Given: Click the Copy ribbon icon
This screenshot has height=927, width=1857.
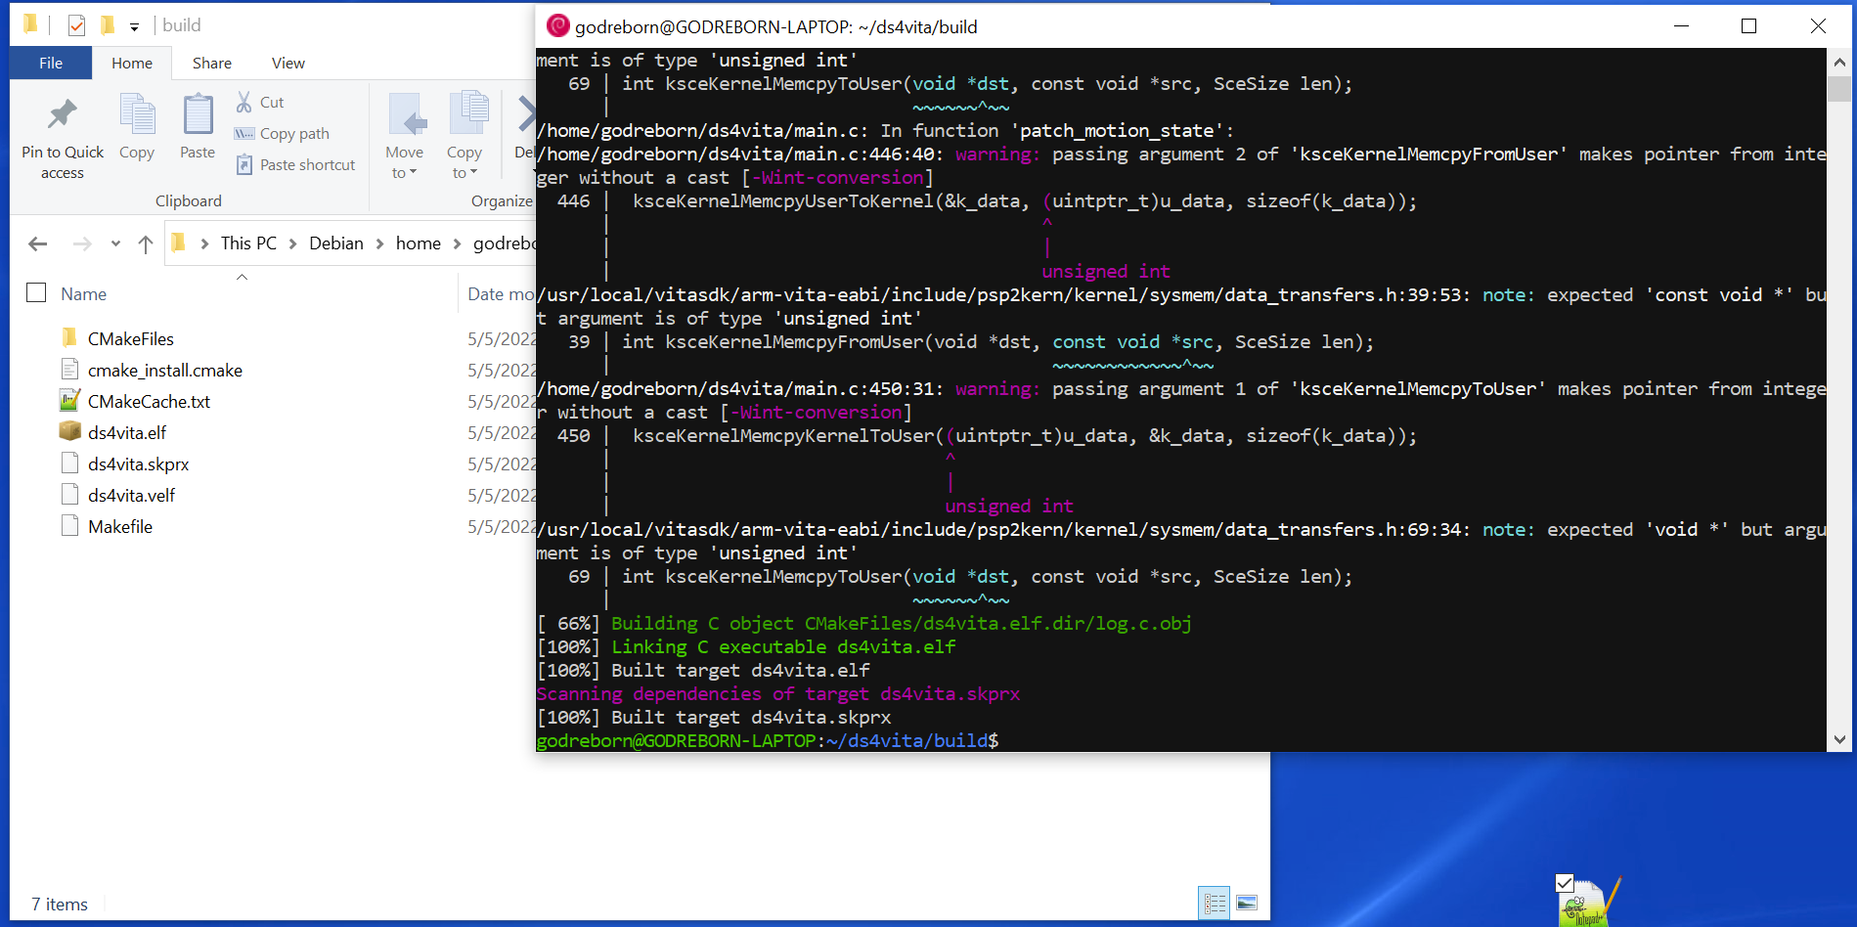Looking at the screenshot, I should click(x=137, y=114).
